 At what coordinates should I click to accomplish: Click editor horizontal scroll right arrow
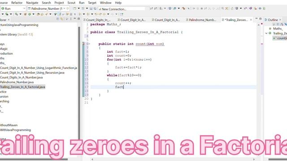pyautogui.click(x=254, y=159)
